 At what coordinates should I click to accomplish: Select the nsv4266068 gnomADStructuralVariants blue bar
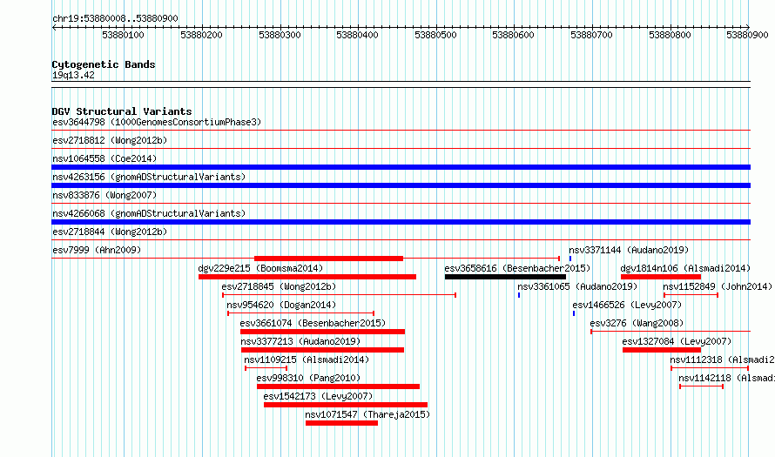[x=401, y=222]
